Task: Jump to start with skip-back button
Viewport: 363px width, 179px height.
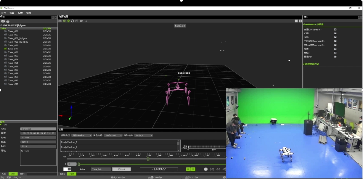Action: (x=212, y=169)
